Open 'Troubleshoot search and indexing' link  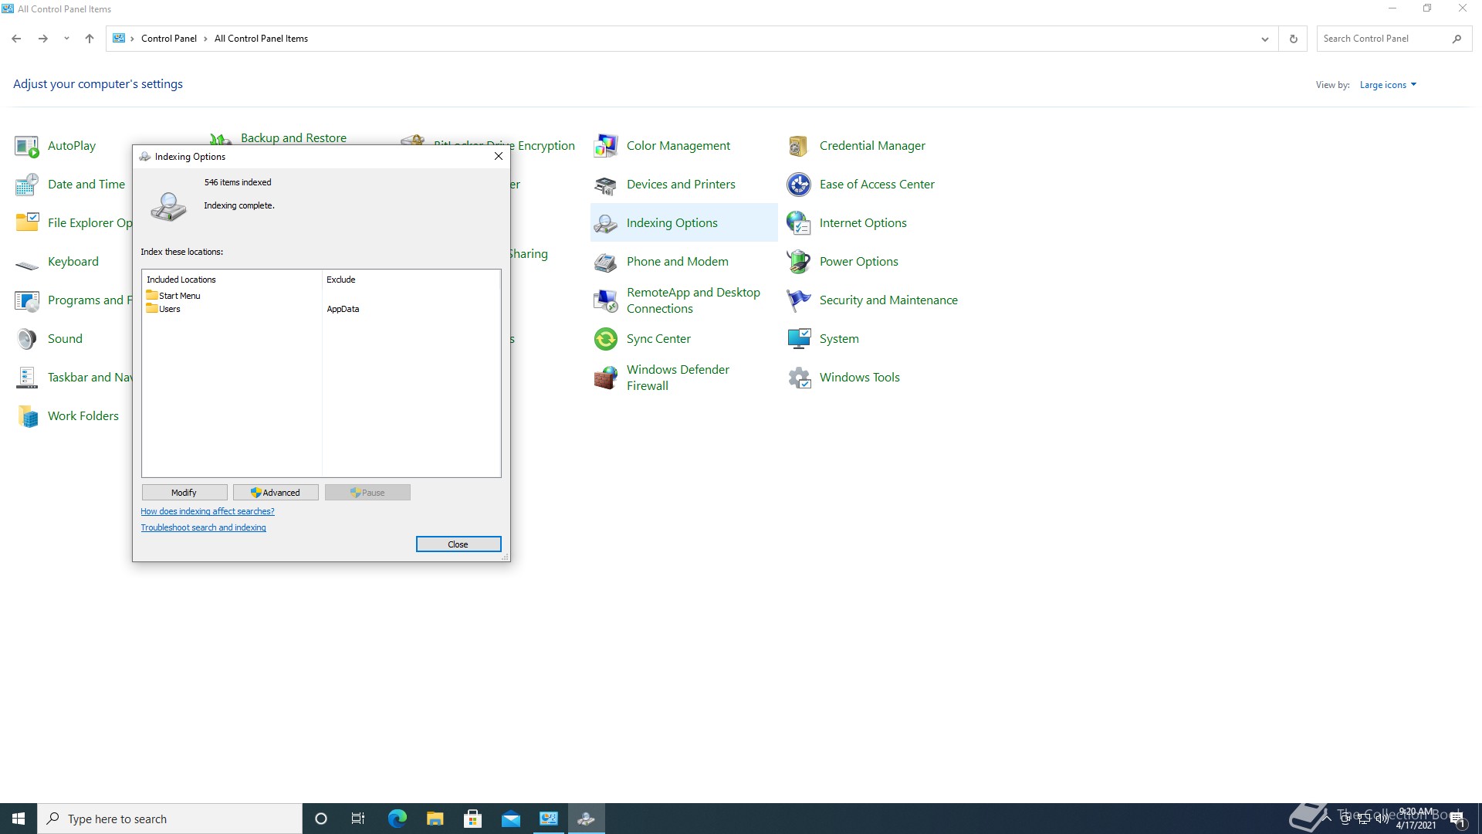click(203, 527)
